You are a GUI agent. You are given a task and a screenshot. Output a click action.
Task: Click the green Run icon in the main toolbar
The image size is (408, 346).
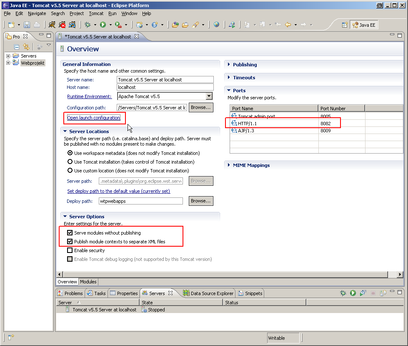coord(103,25)
